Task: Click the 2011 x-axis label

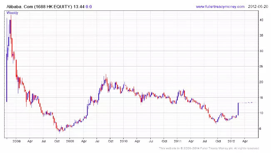Action: click(x=177, y=141)
